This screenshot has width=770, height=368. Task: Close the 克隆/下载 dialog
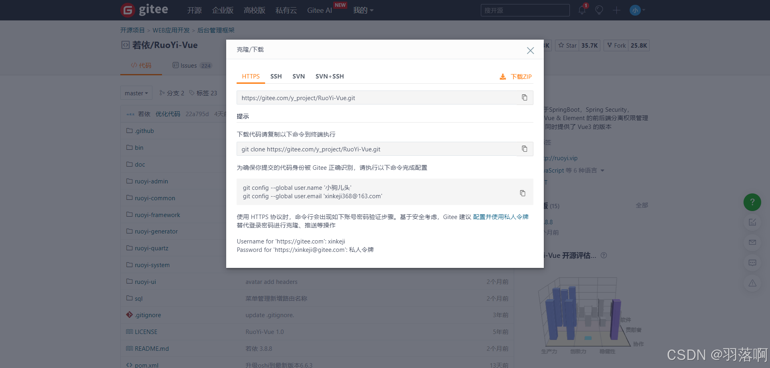pyautogui.click(x=530, y=50)
